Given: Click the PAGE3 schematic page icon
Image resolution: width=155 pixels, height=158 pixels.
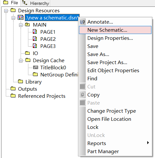Looking at the screenshot, I should click(x=35, y=46).
